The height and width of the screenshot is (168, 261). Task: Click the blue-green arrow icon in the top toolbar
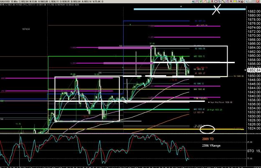click(193, 2)
